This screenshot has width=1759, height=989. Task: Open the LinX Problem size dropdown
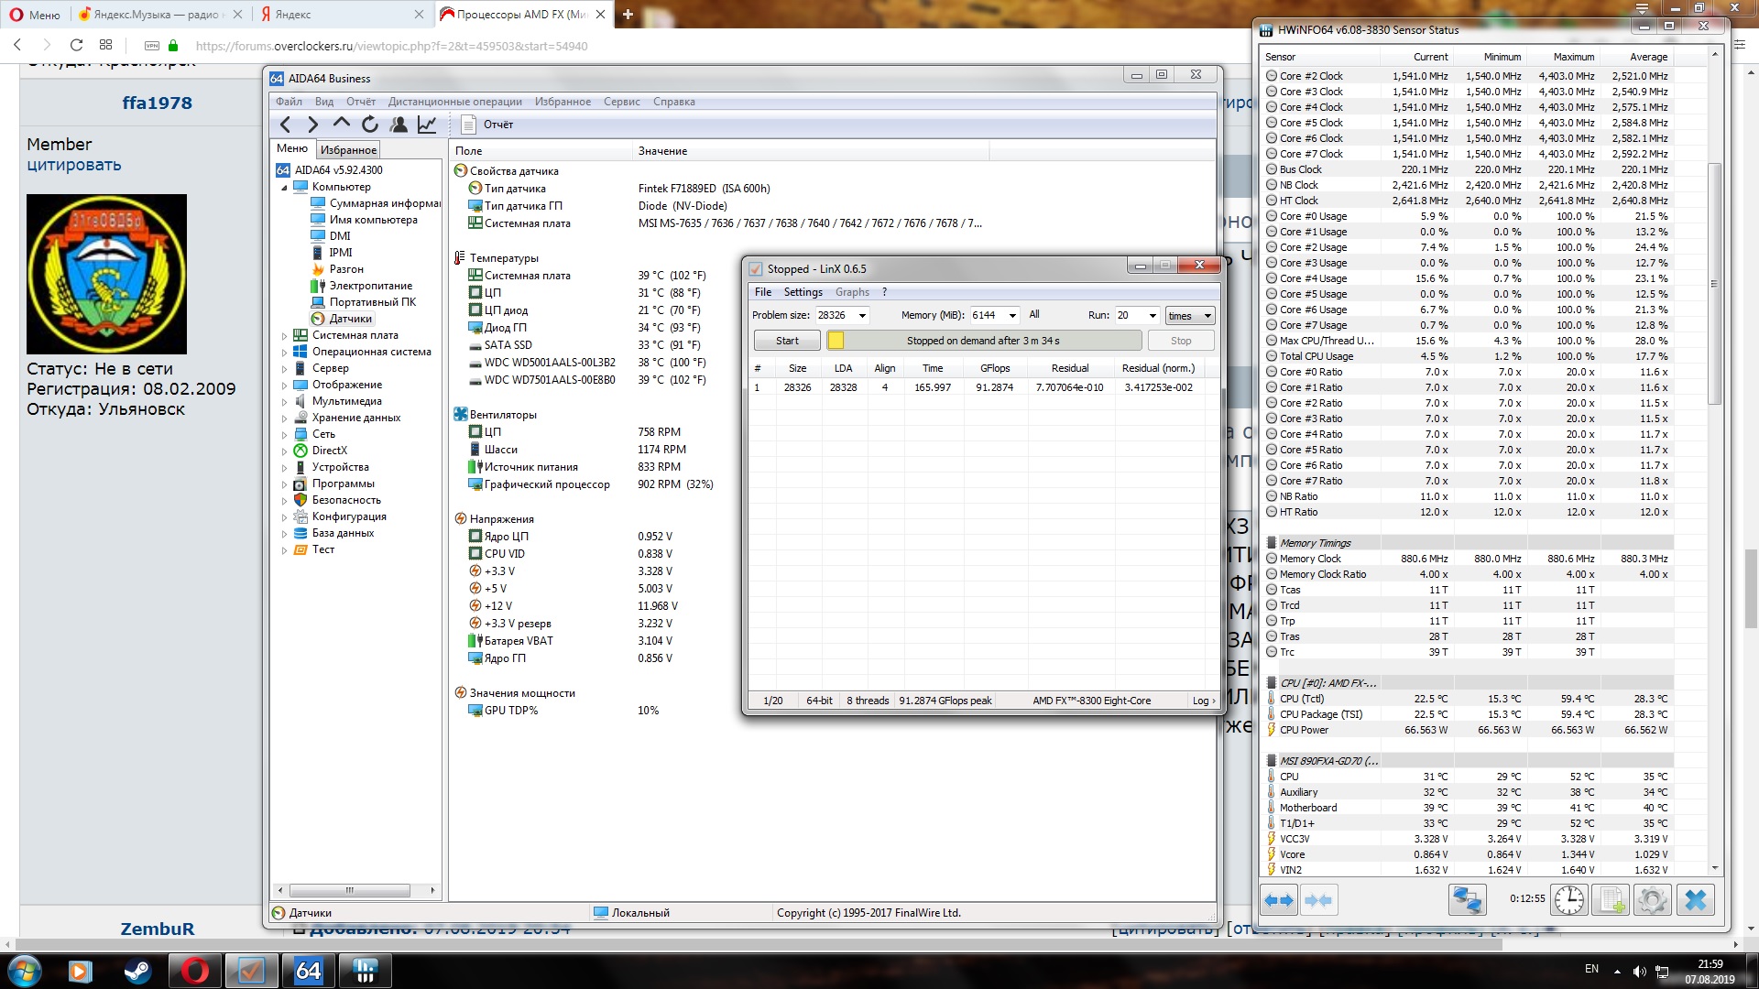(862, 316)
